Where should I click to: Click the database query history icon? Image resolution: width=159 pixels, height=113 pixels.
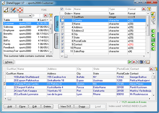click(141, 62)
